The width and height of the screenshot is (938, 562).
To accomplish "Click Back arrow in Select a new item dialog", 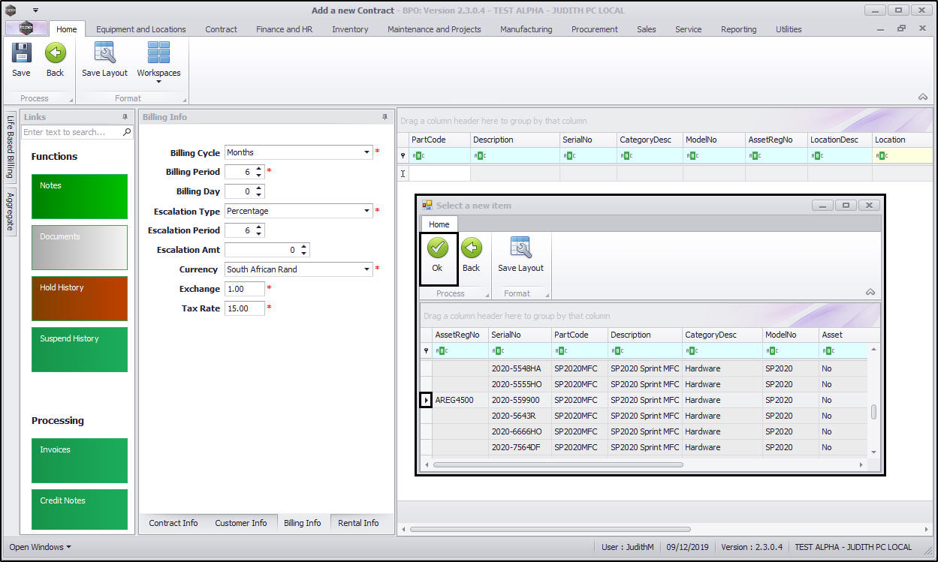I will tap(471, 248).
